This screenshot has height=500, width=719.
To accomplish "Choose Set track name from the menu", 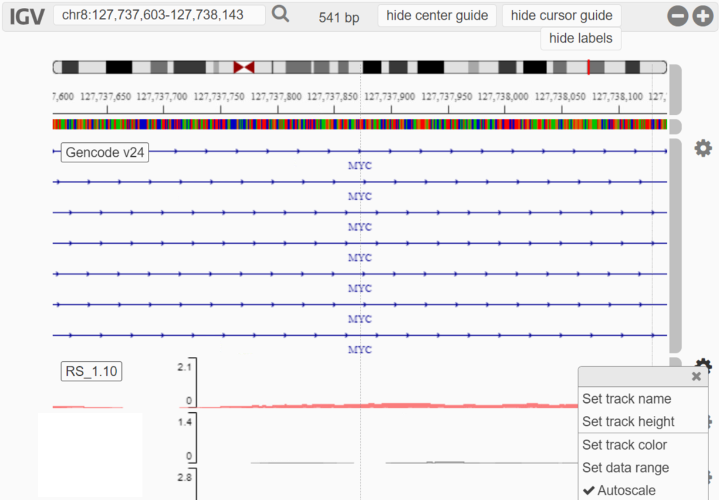I will pos(627,399).
